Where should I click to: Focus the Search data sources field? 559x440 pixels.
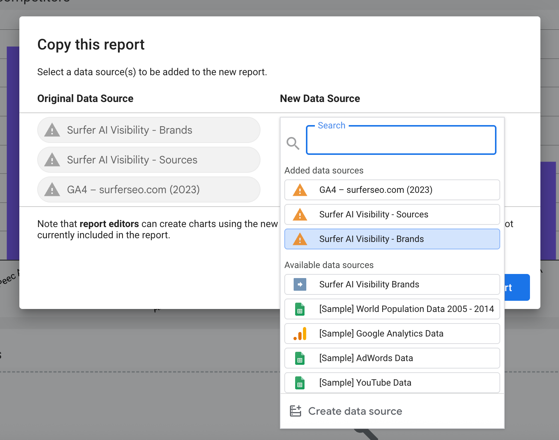(x=401, y=141)
